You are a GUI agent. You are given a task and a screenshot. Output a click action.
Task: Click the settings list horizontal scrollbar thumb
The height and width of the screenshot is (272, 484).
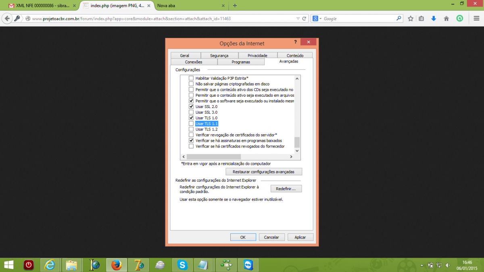click(214, 157)
